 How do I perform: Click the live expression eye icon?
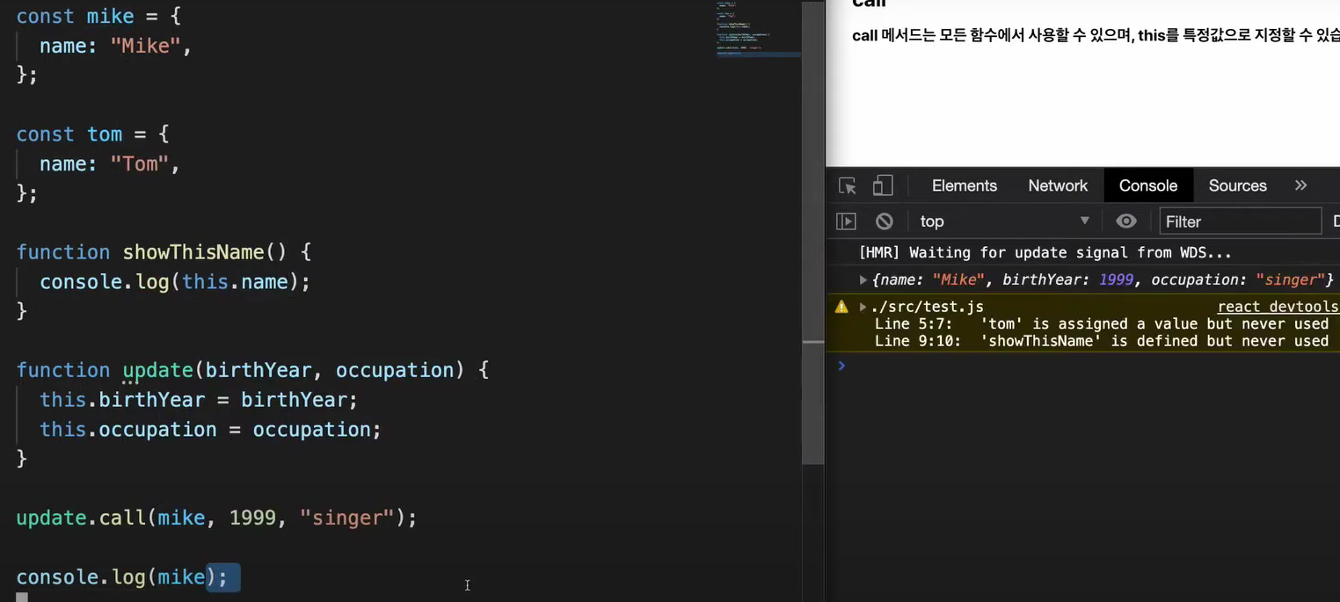1126,221
